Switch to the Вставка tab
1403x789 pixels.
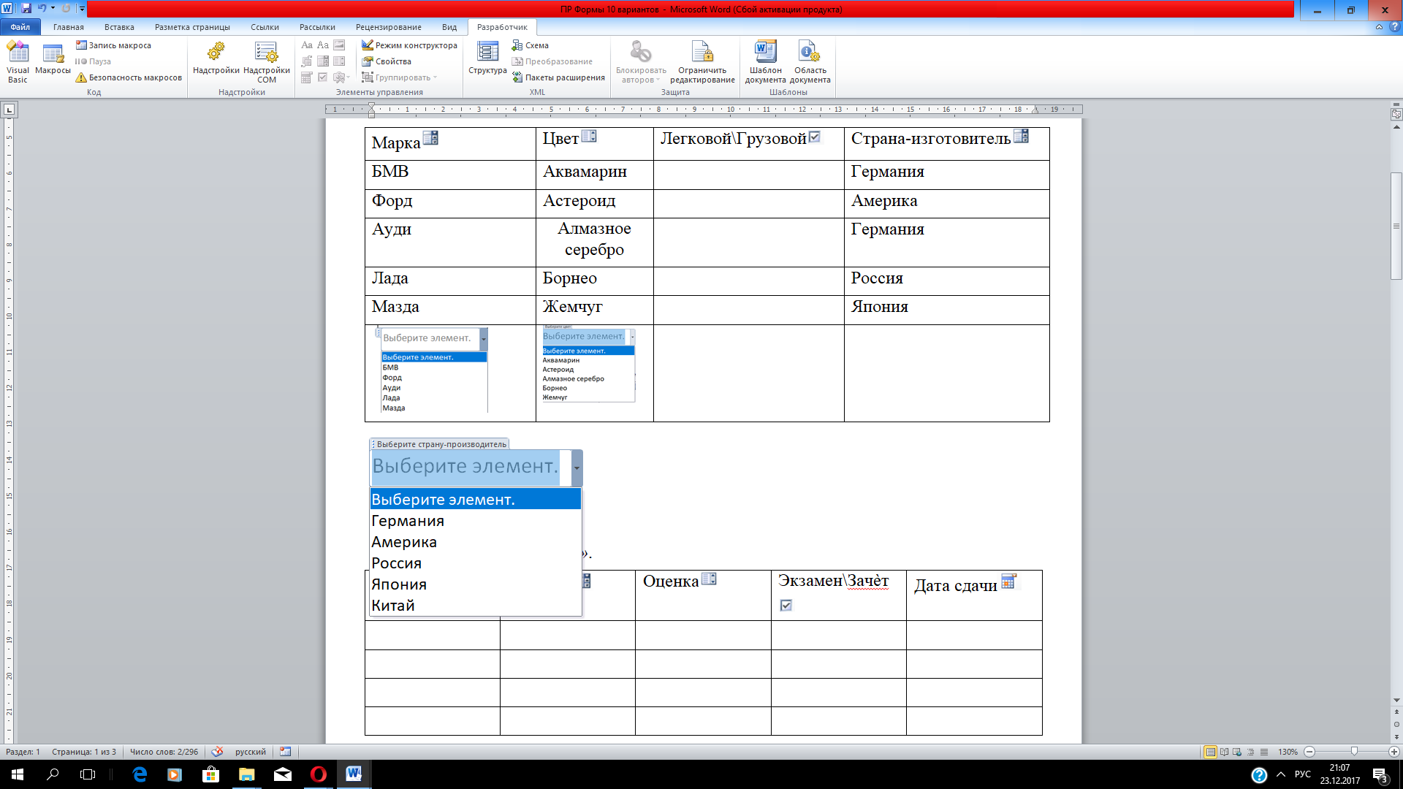click(119, 27)
